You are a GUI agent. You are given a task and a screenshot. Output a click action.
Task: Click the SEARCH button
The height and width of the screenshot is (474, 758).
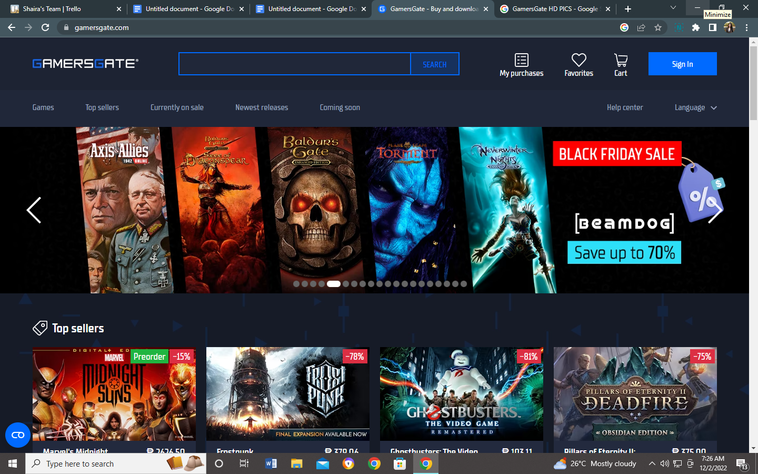click(x=434, y=64)
